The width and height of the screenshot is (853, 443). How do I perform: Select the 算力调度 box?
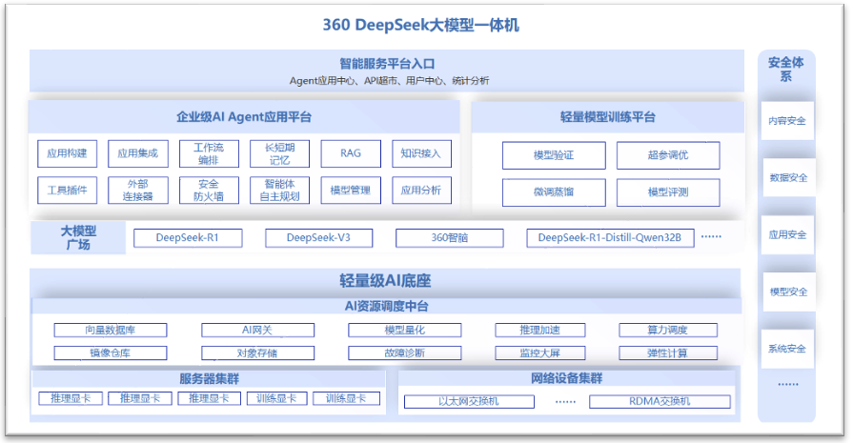pos(668,330)
